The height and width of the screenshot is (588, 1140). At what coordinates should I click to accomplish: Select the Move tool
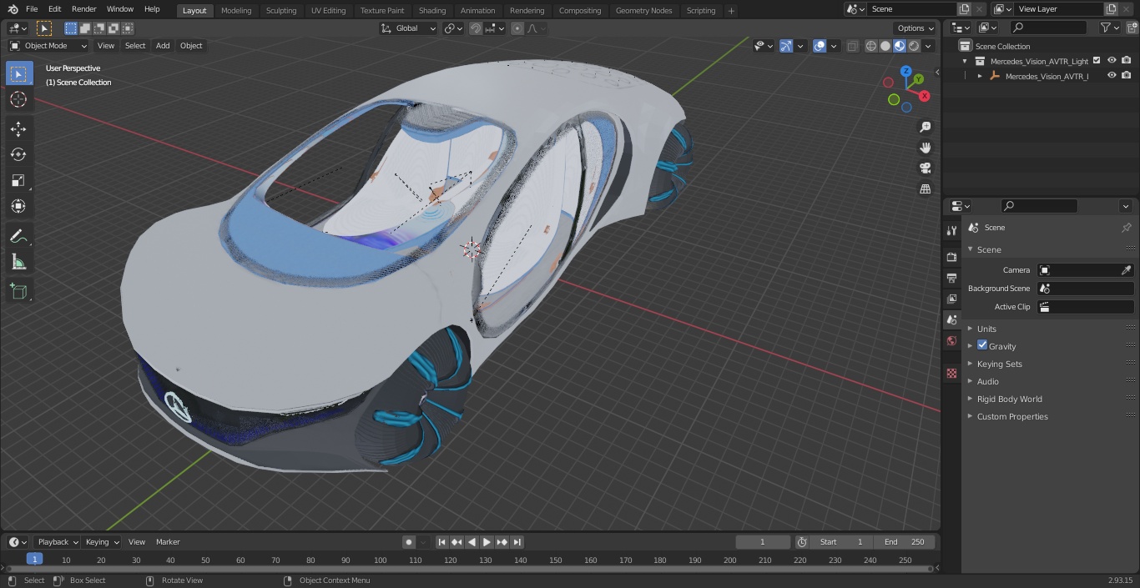(x=18, y=128)
